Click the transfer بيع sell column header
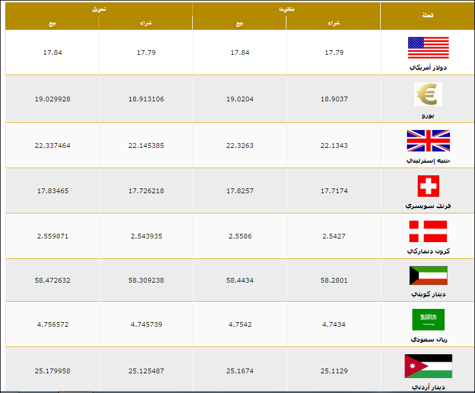 click(x=52, y=23)
